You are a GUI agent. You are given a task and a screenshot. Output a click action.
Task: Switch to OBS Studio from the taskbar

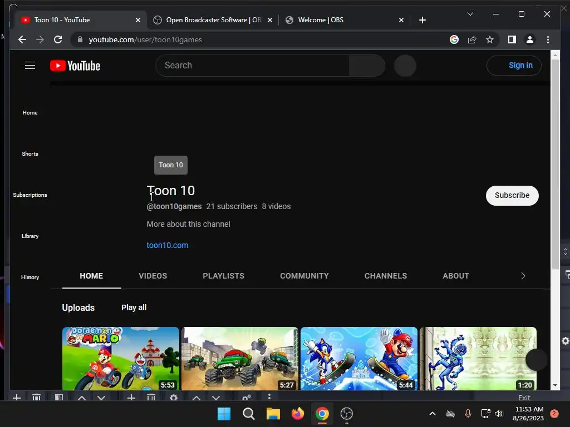coord(346,414)
